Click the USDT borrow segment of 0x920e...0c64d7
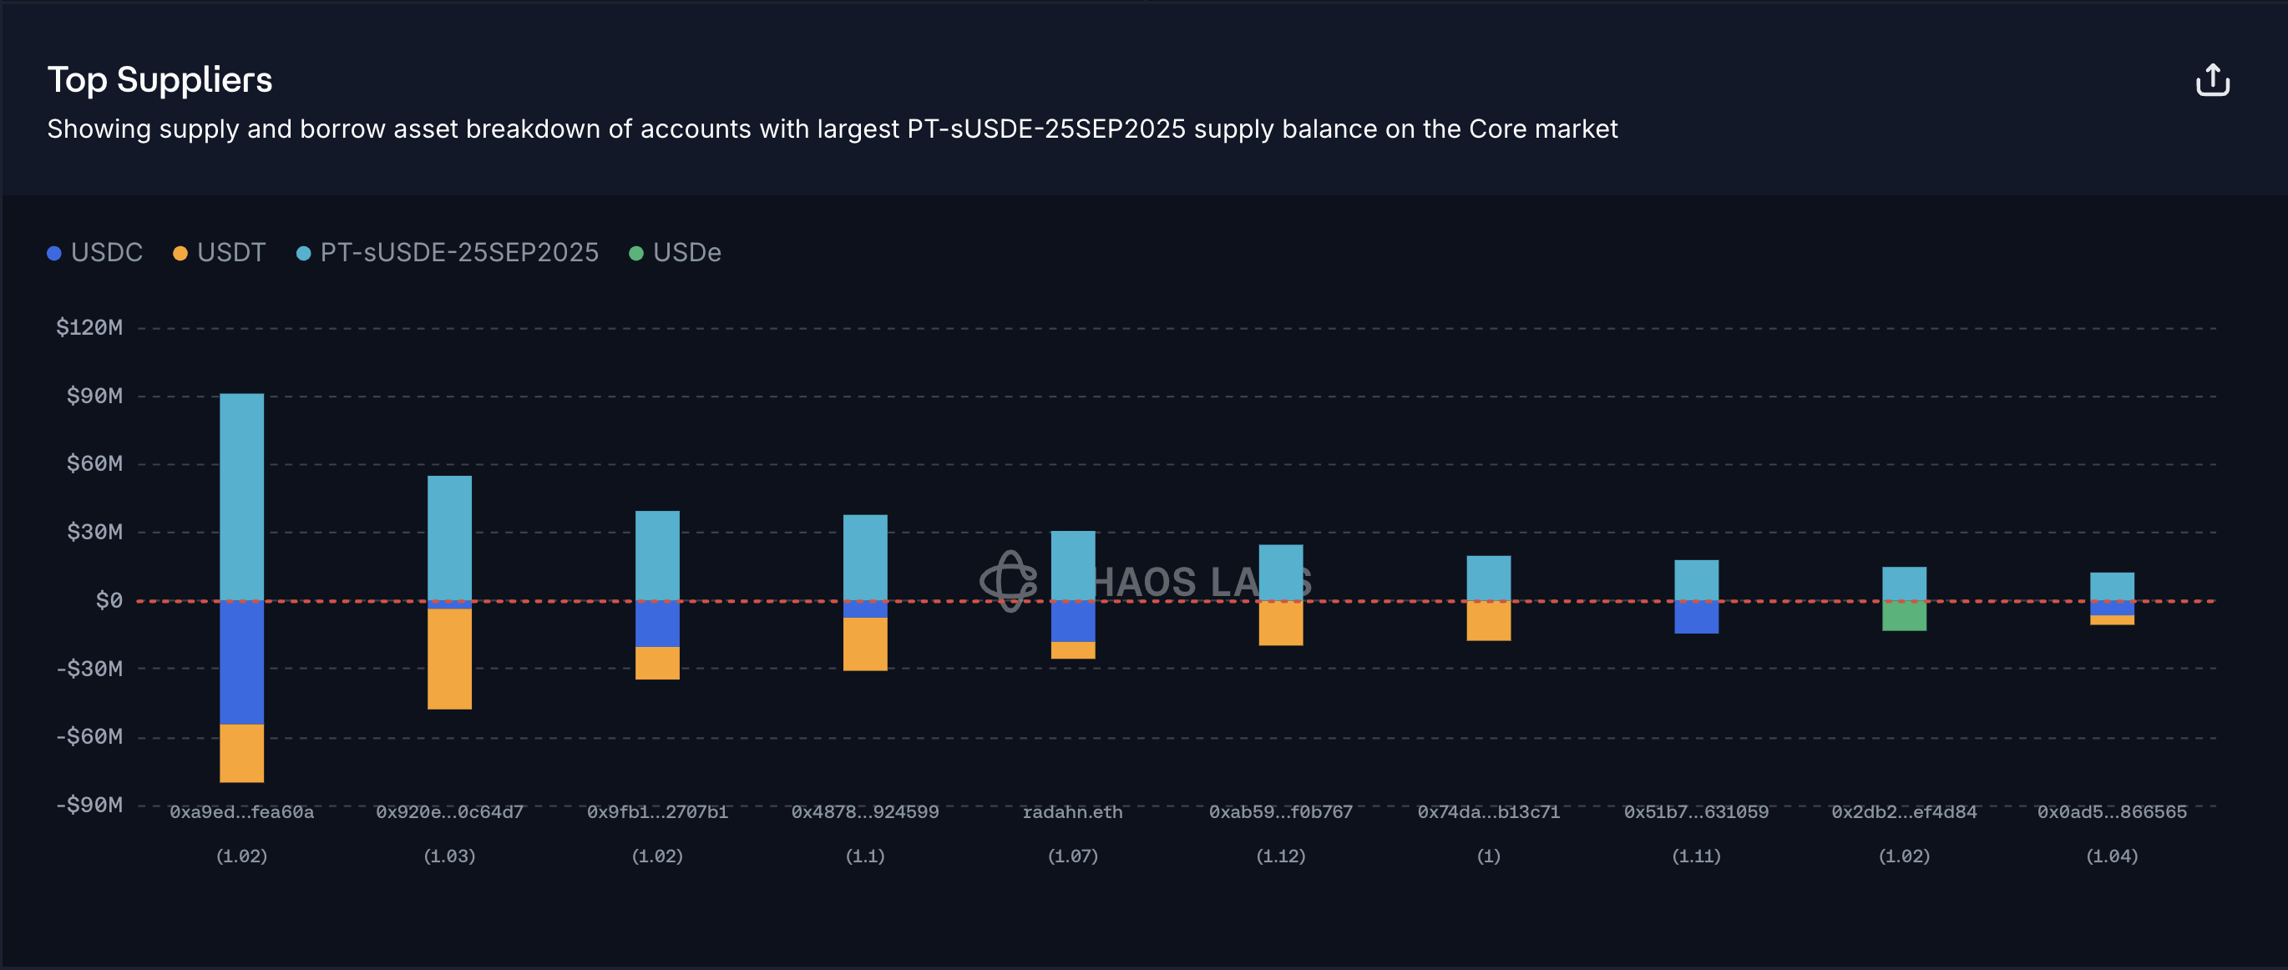This screenshot has width=2288, height=970. coord(449,659)
